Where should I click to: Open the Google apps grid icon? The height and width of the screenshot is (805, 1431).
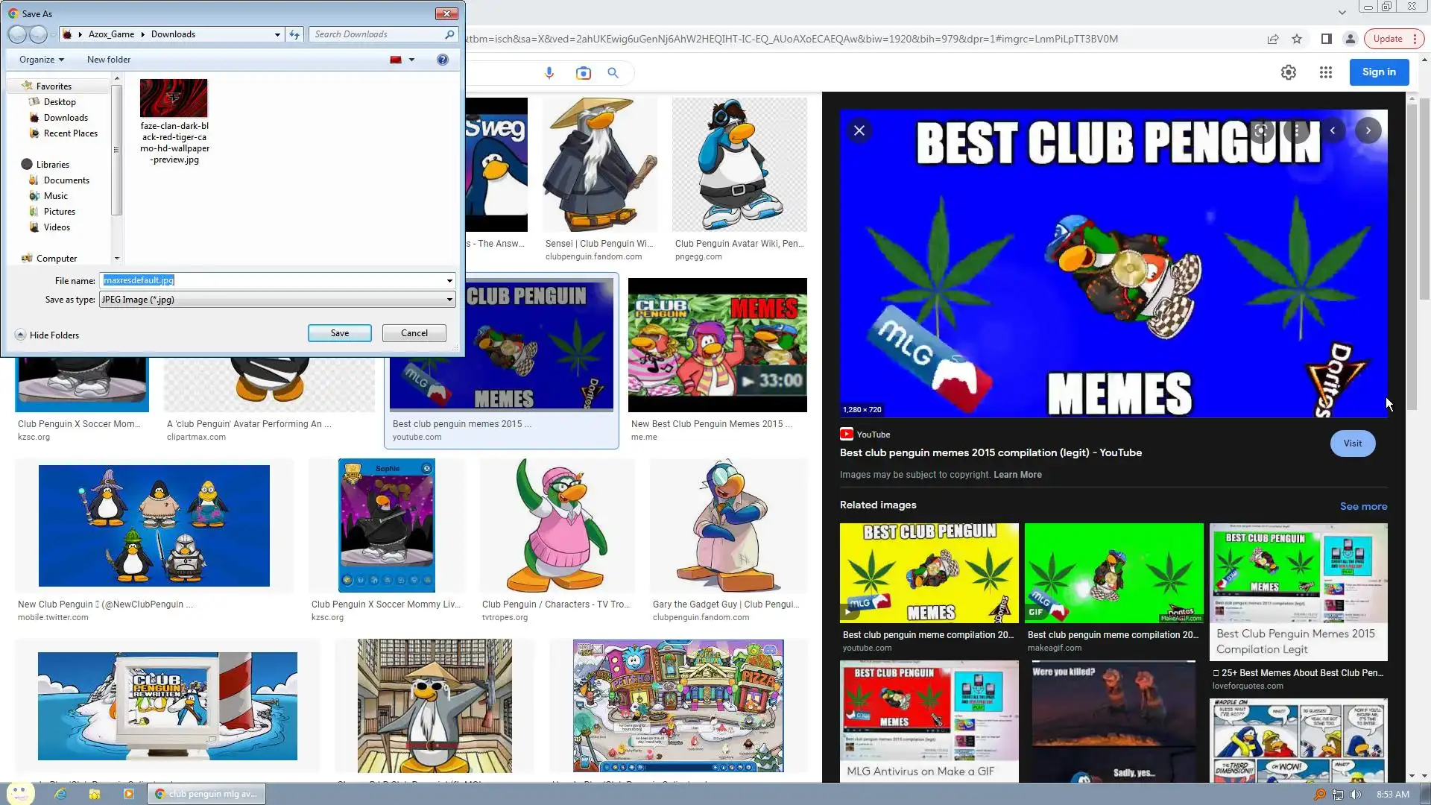point(1325,72)
